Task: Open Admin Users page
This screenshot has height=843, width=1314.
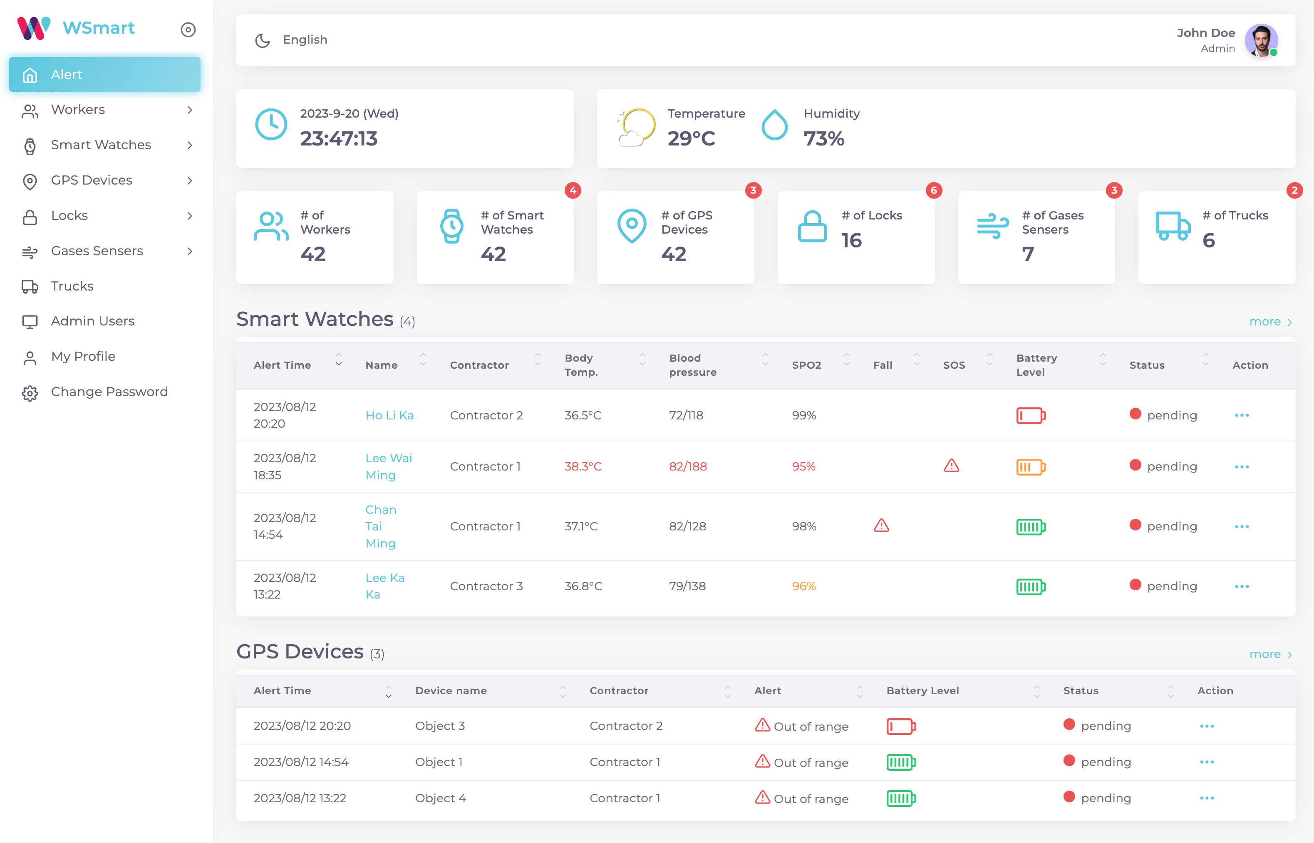Action: (x=105, y=321)
